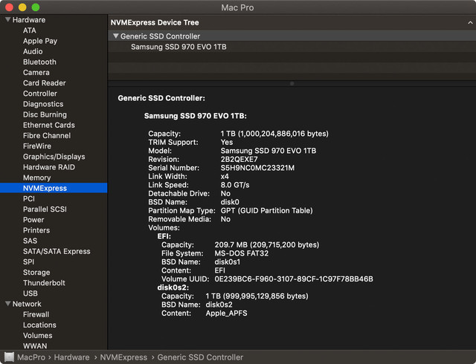Screen dimensions: 476x364
Task: Click the Hardware section label
Action: click(29, 20)
